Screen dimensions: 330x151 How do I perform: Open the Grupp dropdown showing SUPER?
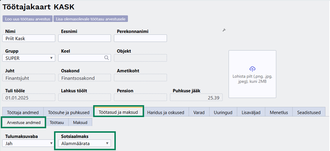[x=29, y=58]
